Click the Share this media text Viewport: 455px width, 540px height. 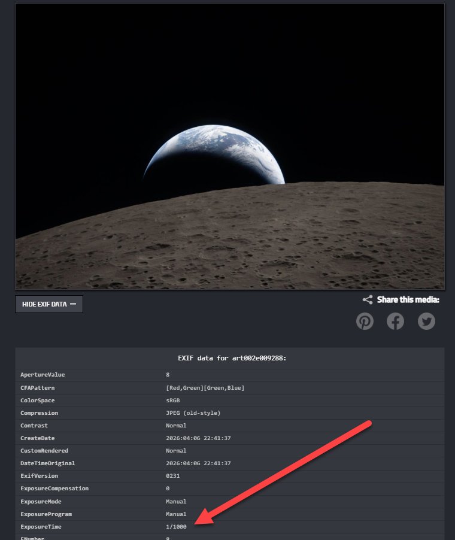[408, 299]
